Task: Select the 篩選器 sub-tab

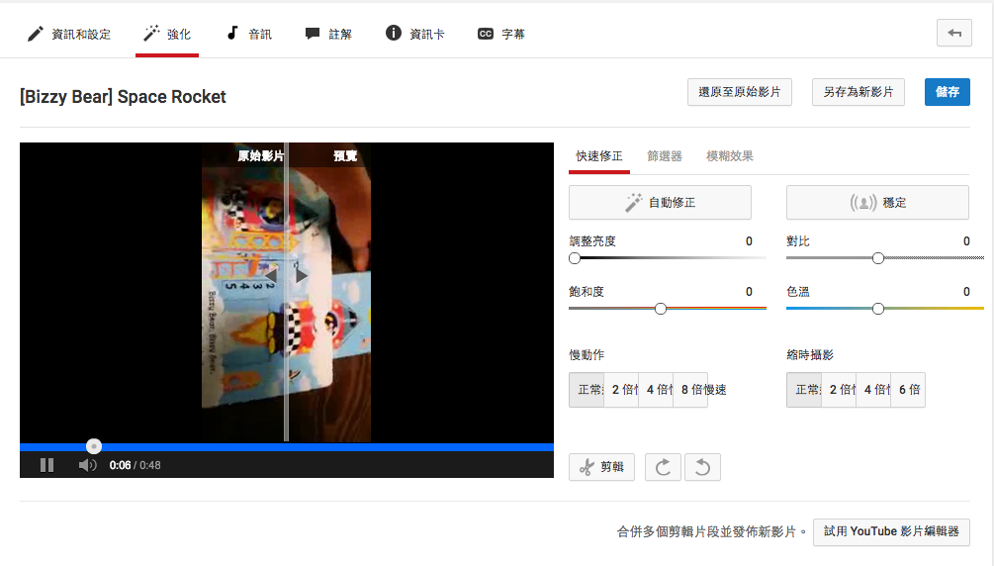Action: click(665, 156)
